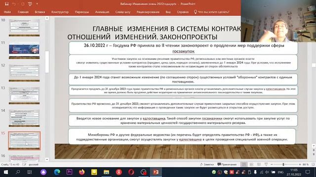Open the Слайд-шоу ribbon tab
Viewport: 316px width, 177px height.
point(123,12)
